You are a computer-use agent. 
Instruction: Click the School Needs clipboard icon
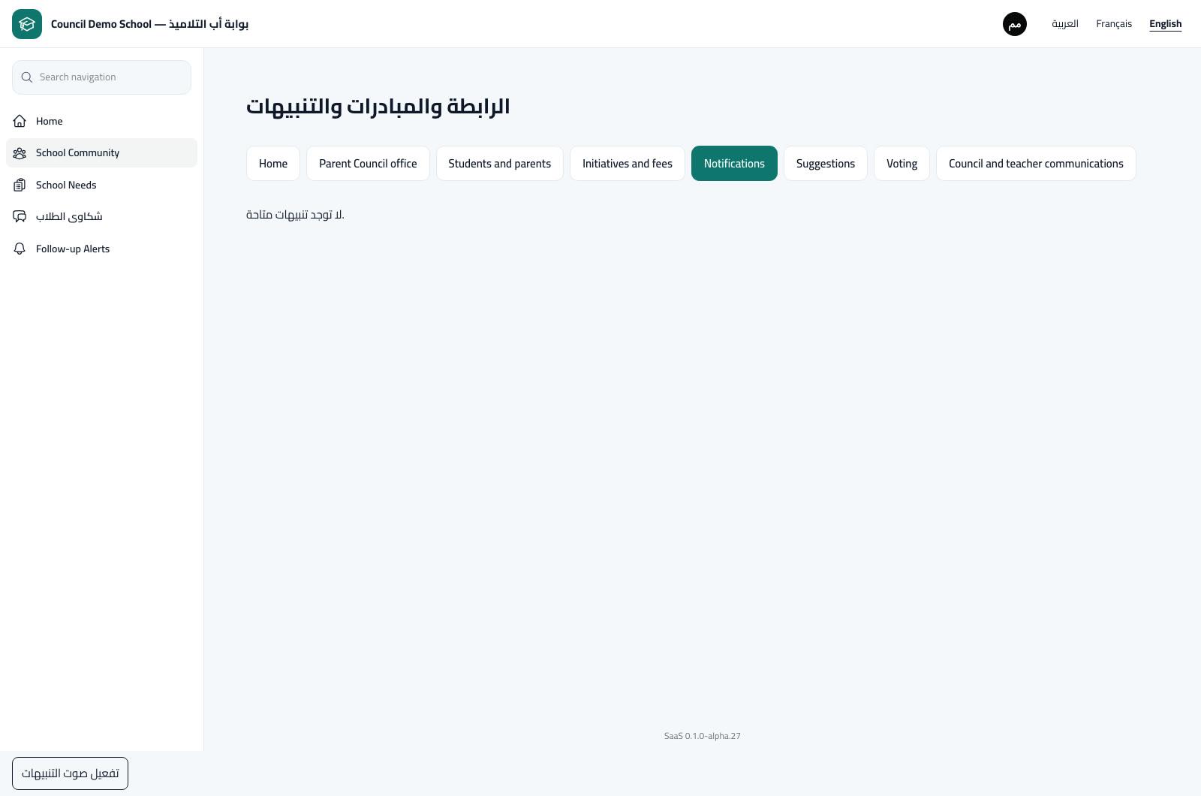(x=20, y=185)
